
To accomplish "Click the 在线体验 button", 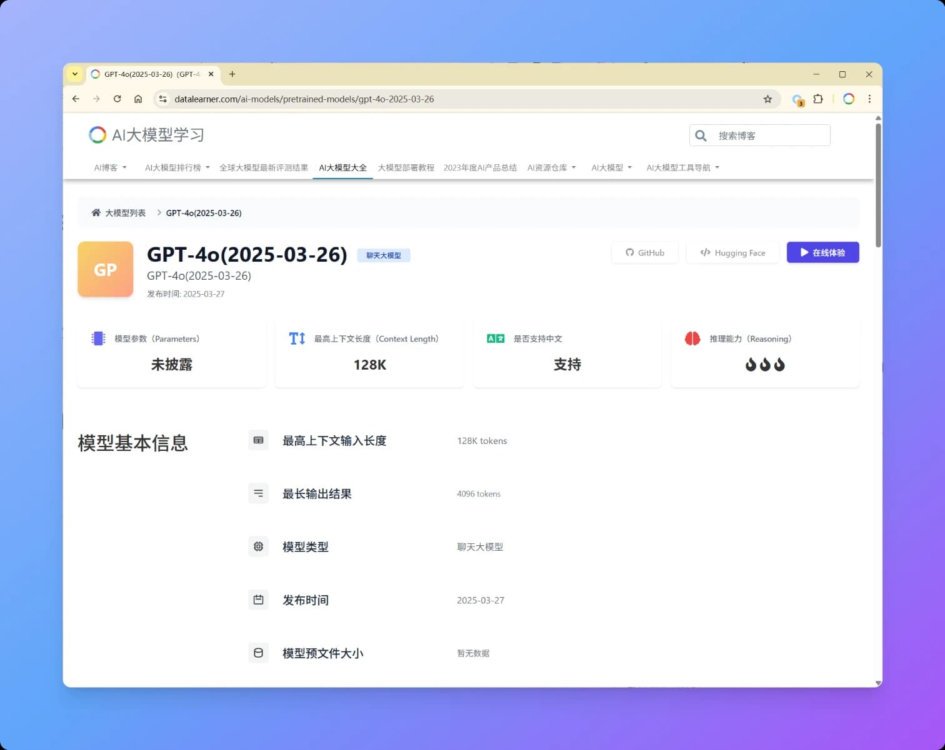I will click(822, 252).
